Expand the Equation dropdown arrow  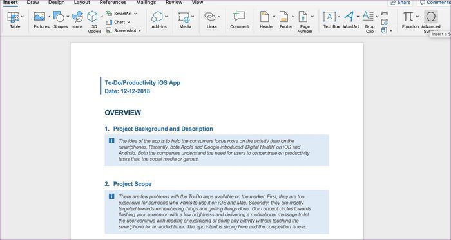[417, 17]
